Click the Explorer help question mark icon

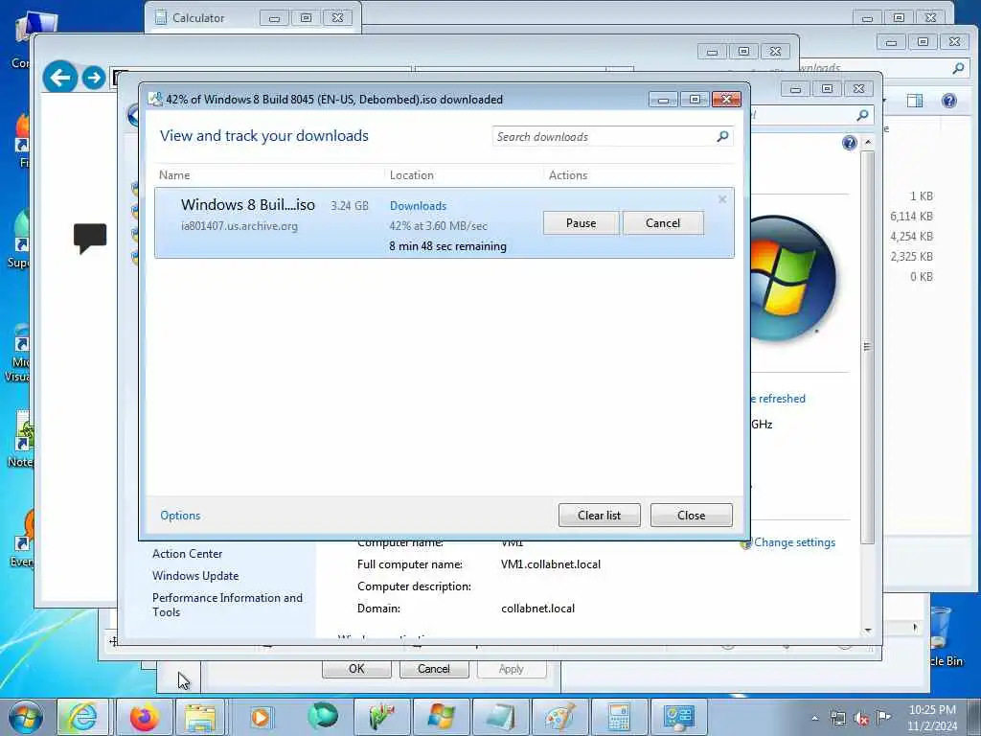tap(949, 101)
